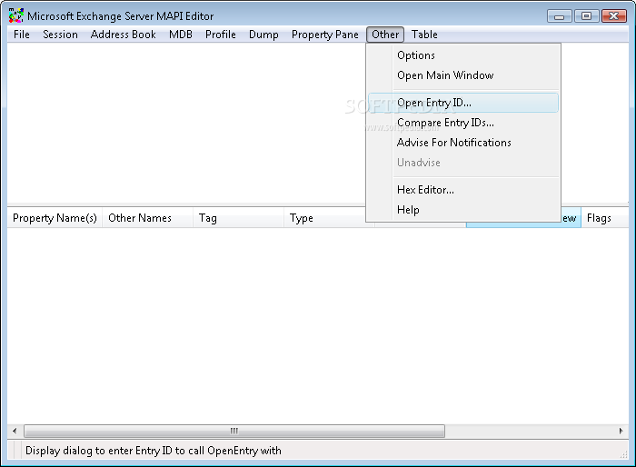This screenshot has height=467, width=636.
Task: Click status bar text about OpenEntry
Action: 154,451
